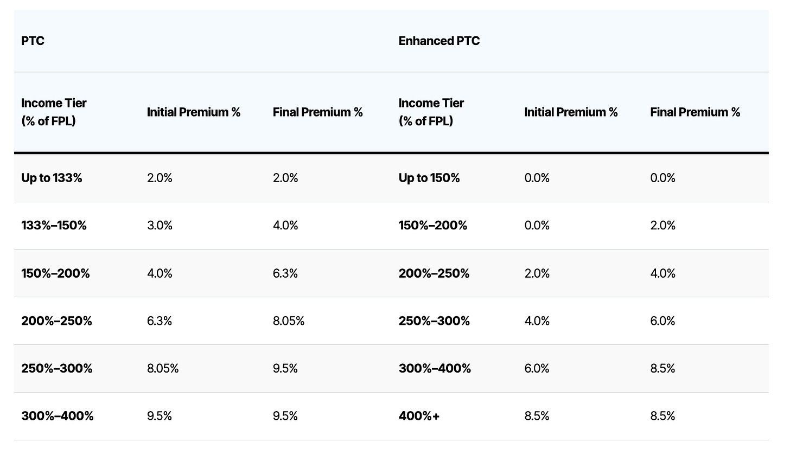Viewport: 790px width, 455px height.
Task: Click the Enhanced PTC group header
Action: 439,41
